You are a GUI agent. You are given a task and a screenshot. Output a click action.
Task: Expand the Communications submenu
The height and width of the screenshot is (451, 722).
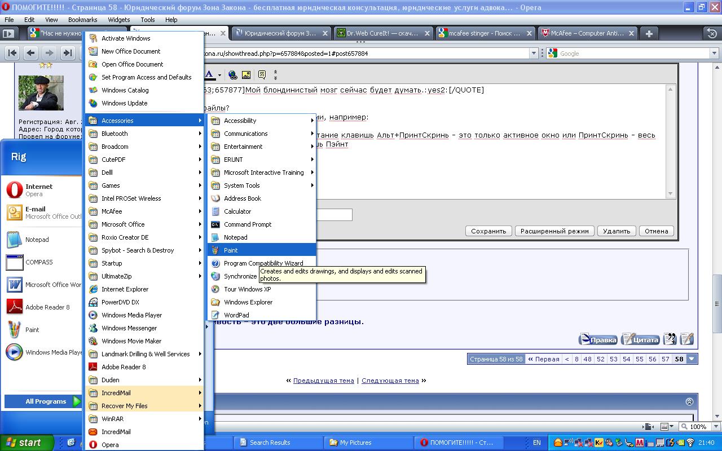(262, 134)
